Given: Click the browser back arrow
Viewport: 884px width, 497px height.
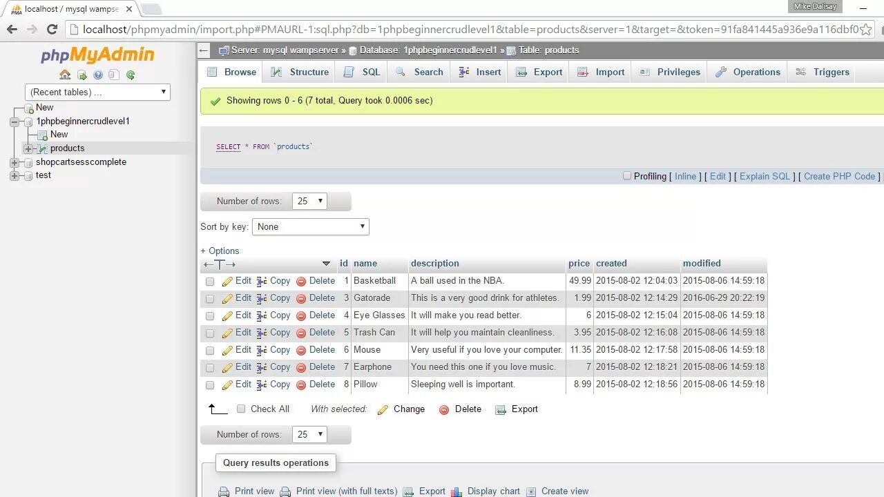Looking at the screenshot, I should [12, 29].
